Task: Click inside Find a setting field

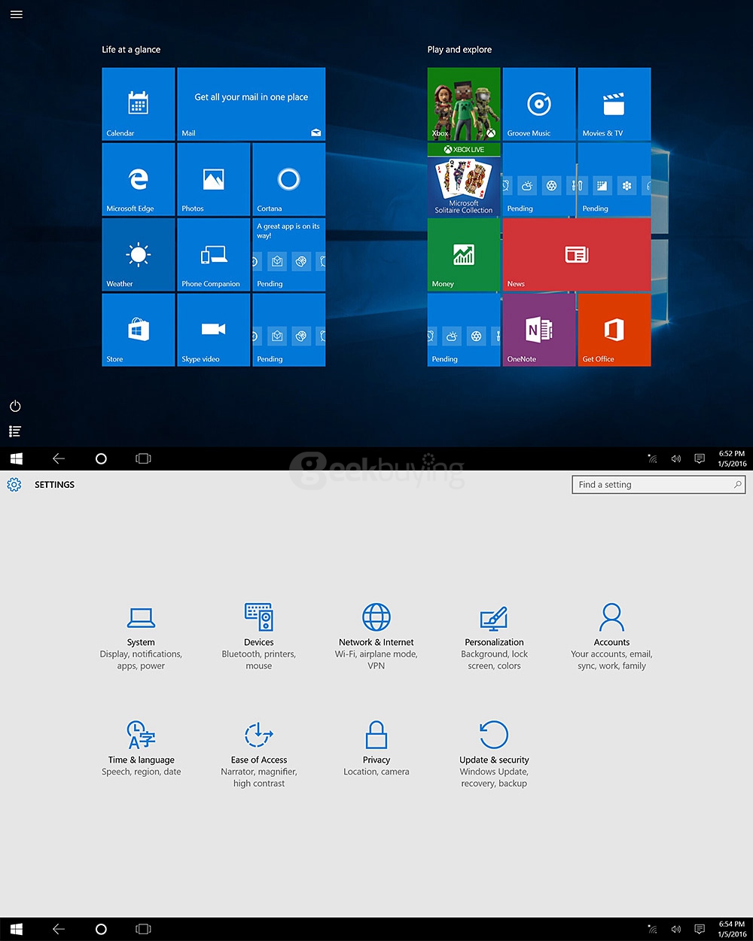Action: click(659, 485)
